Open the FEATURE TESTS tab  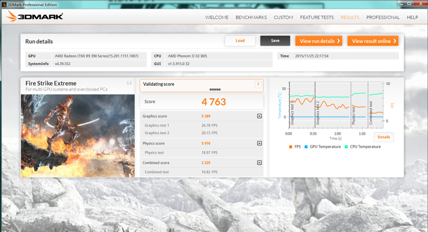(317, 17)
